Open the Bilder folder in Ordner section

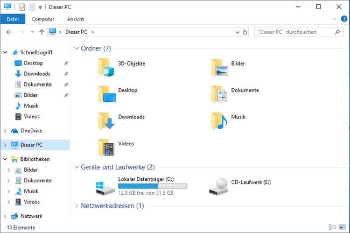(x=219, y=68)
